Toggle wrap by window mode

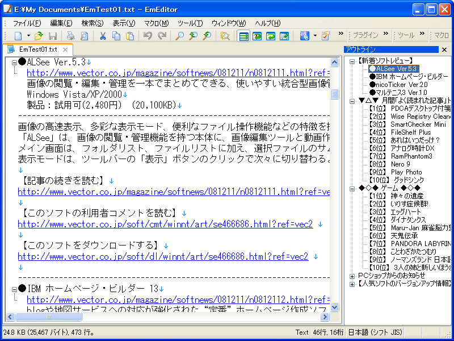coord(271,36)
